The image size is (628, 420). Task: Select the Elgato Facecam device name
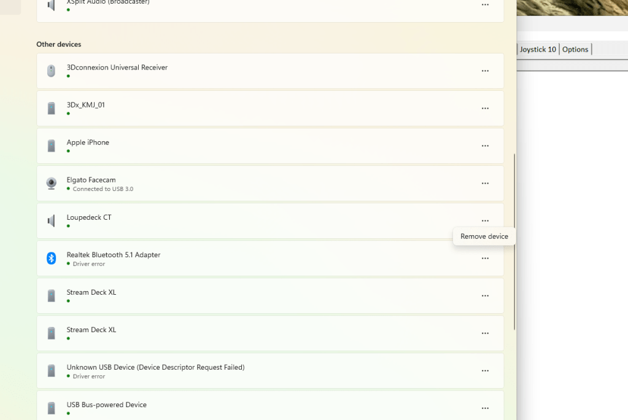click(x=91, y=180)
